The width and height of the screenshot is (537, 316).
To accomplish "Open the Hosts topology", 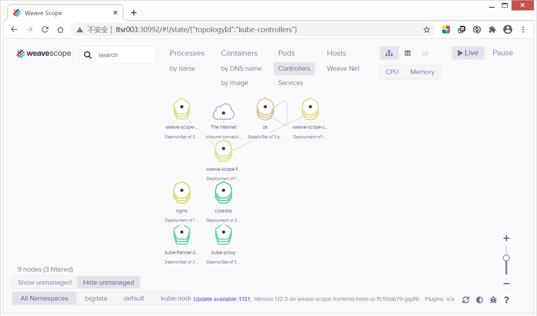I will point(337,53).
